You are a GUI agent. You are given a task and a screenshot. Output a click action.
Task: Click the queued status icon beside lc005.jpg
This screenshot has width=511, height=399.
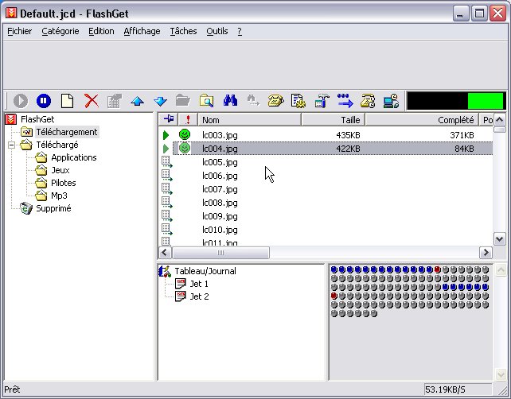[x=167, y=162]
